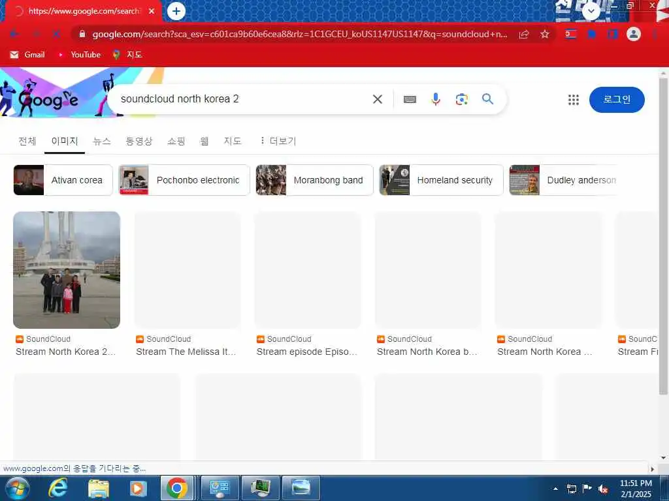
Task: Open side panel icon in toolbar
Action: click(613, 34)
